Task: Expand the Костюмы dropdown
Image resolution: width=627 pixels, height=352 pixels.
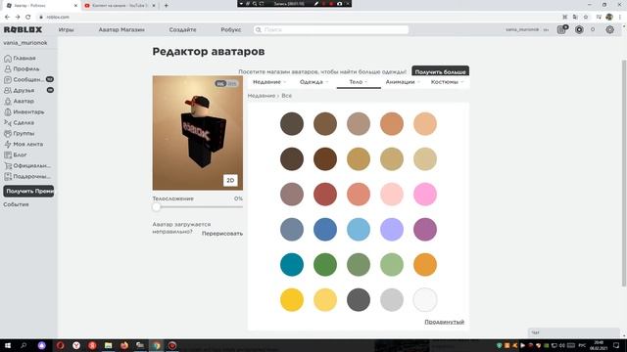Action: [x=447, y=82]
